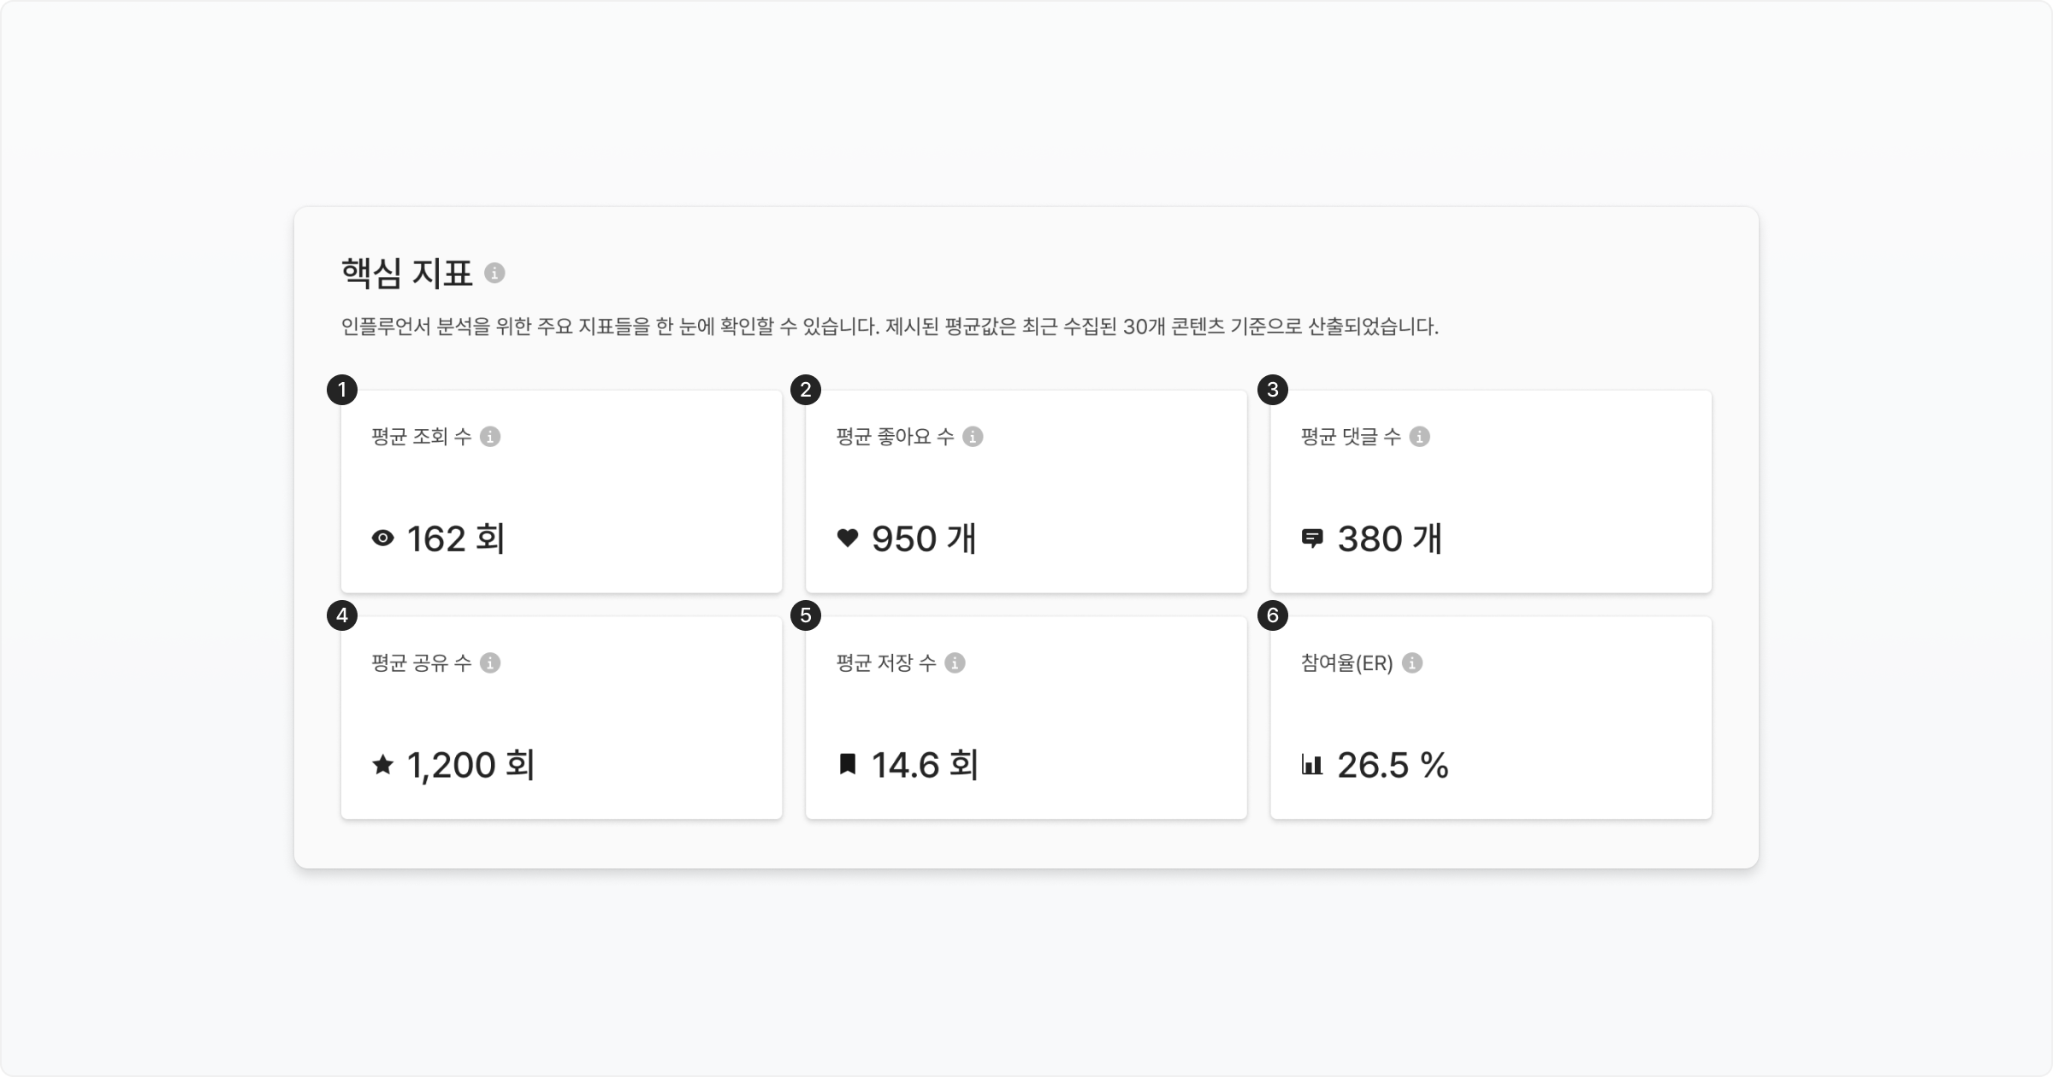2053x1077 pixels.
Task: Click info icon beside 평균 공유 수
Action: pos(490,663)
